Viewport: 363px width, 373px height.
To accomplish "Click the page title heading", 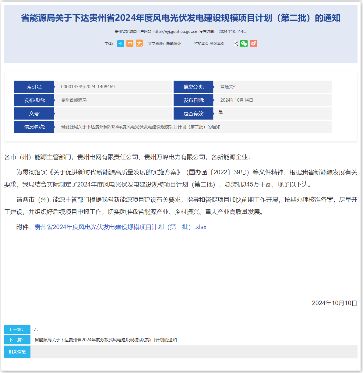I will [x=181, y=18].
